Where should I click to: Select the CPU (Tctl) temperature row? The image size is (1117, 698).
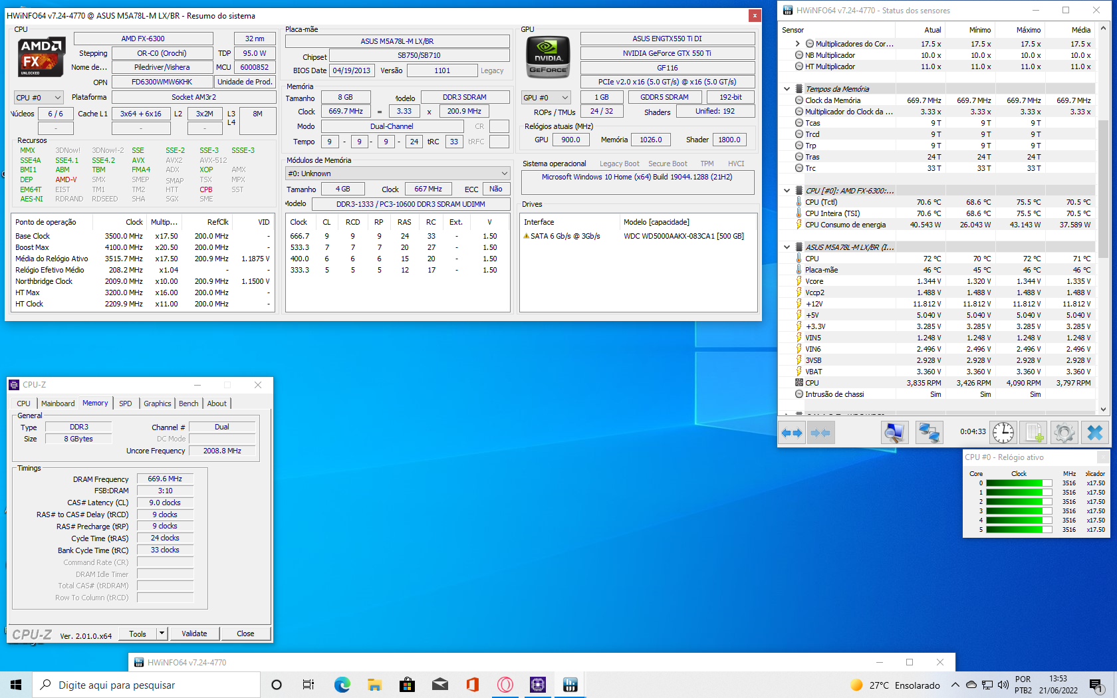click(937, 202)
